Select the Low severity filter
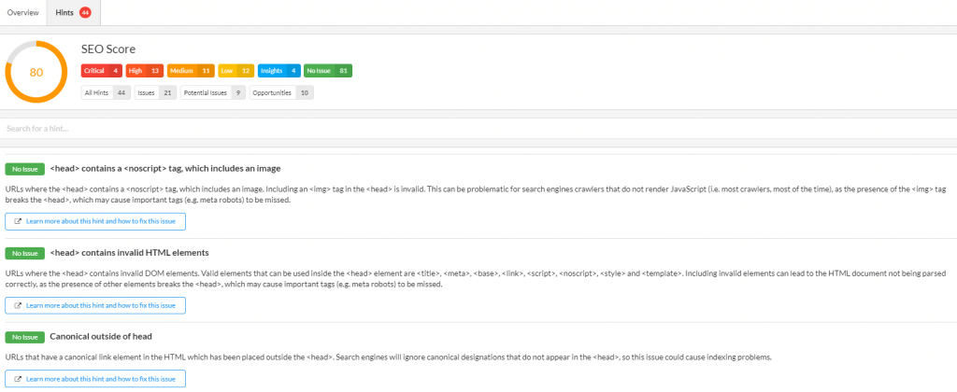This screenshot has width=957, height=392. point(235,71)
